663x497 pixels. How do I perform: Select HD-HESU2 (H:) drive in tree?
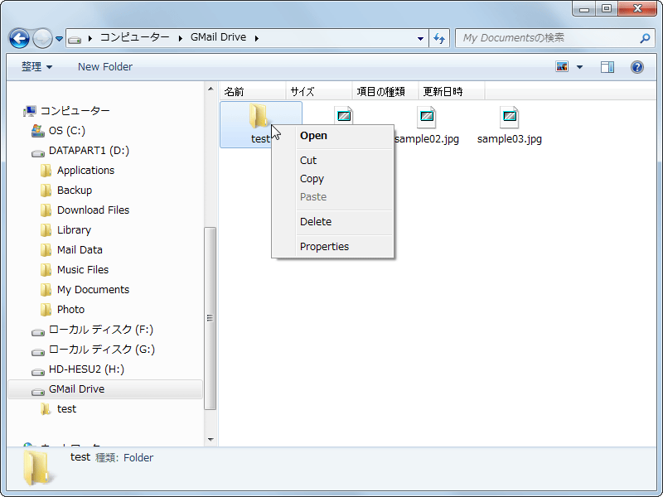(86, 369)
